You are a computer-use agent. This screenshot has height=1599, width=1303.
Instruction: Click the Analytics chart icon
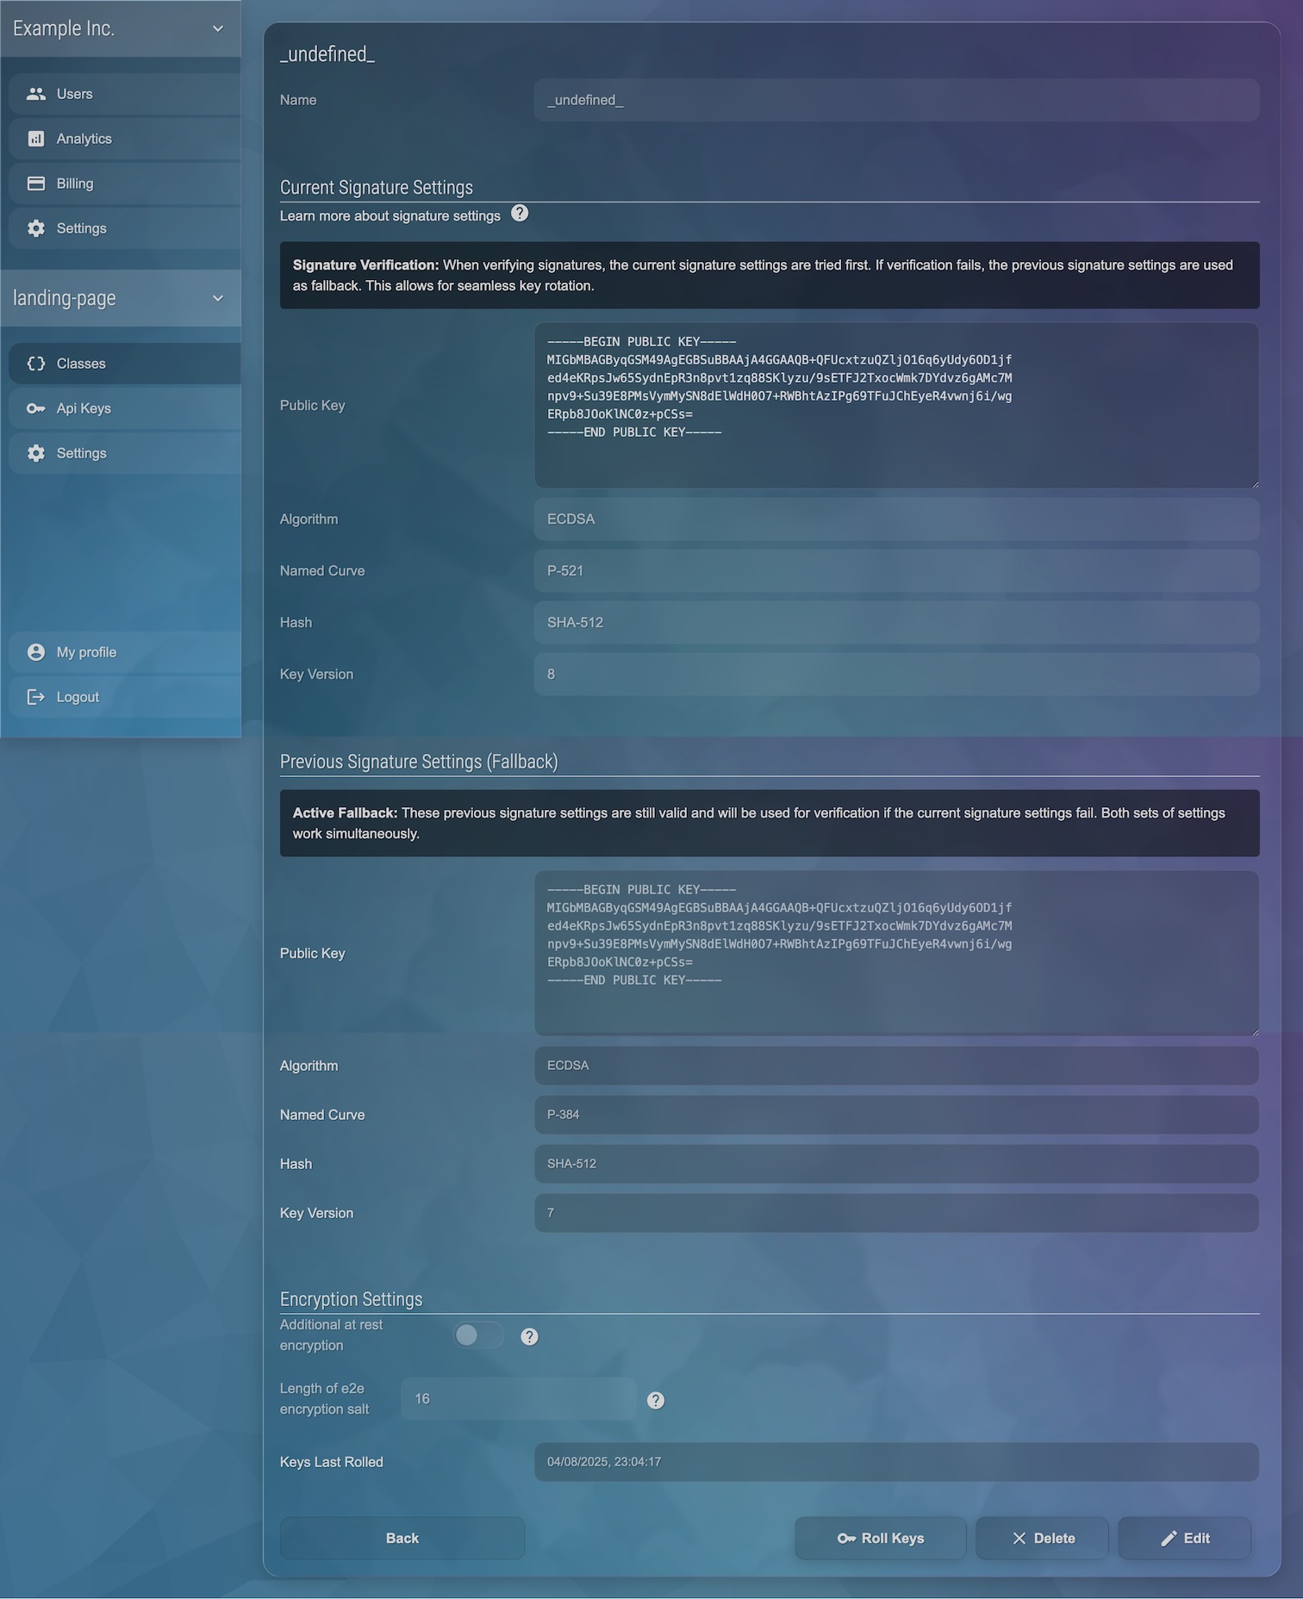pos(35,139)
